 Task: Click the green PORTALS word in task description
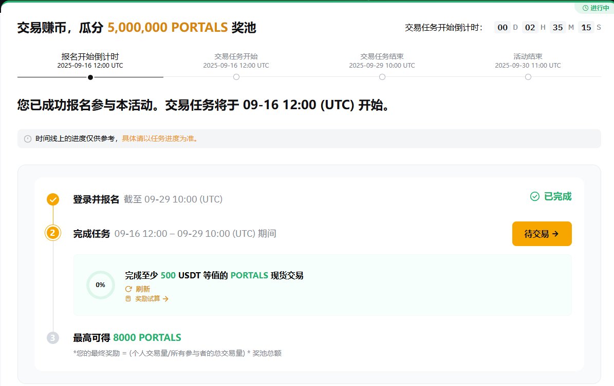pyautogui.click(x=249, y=275)
